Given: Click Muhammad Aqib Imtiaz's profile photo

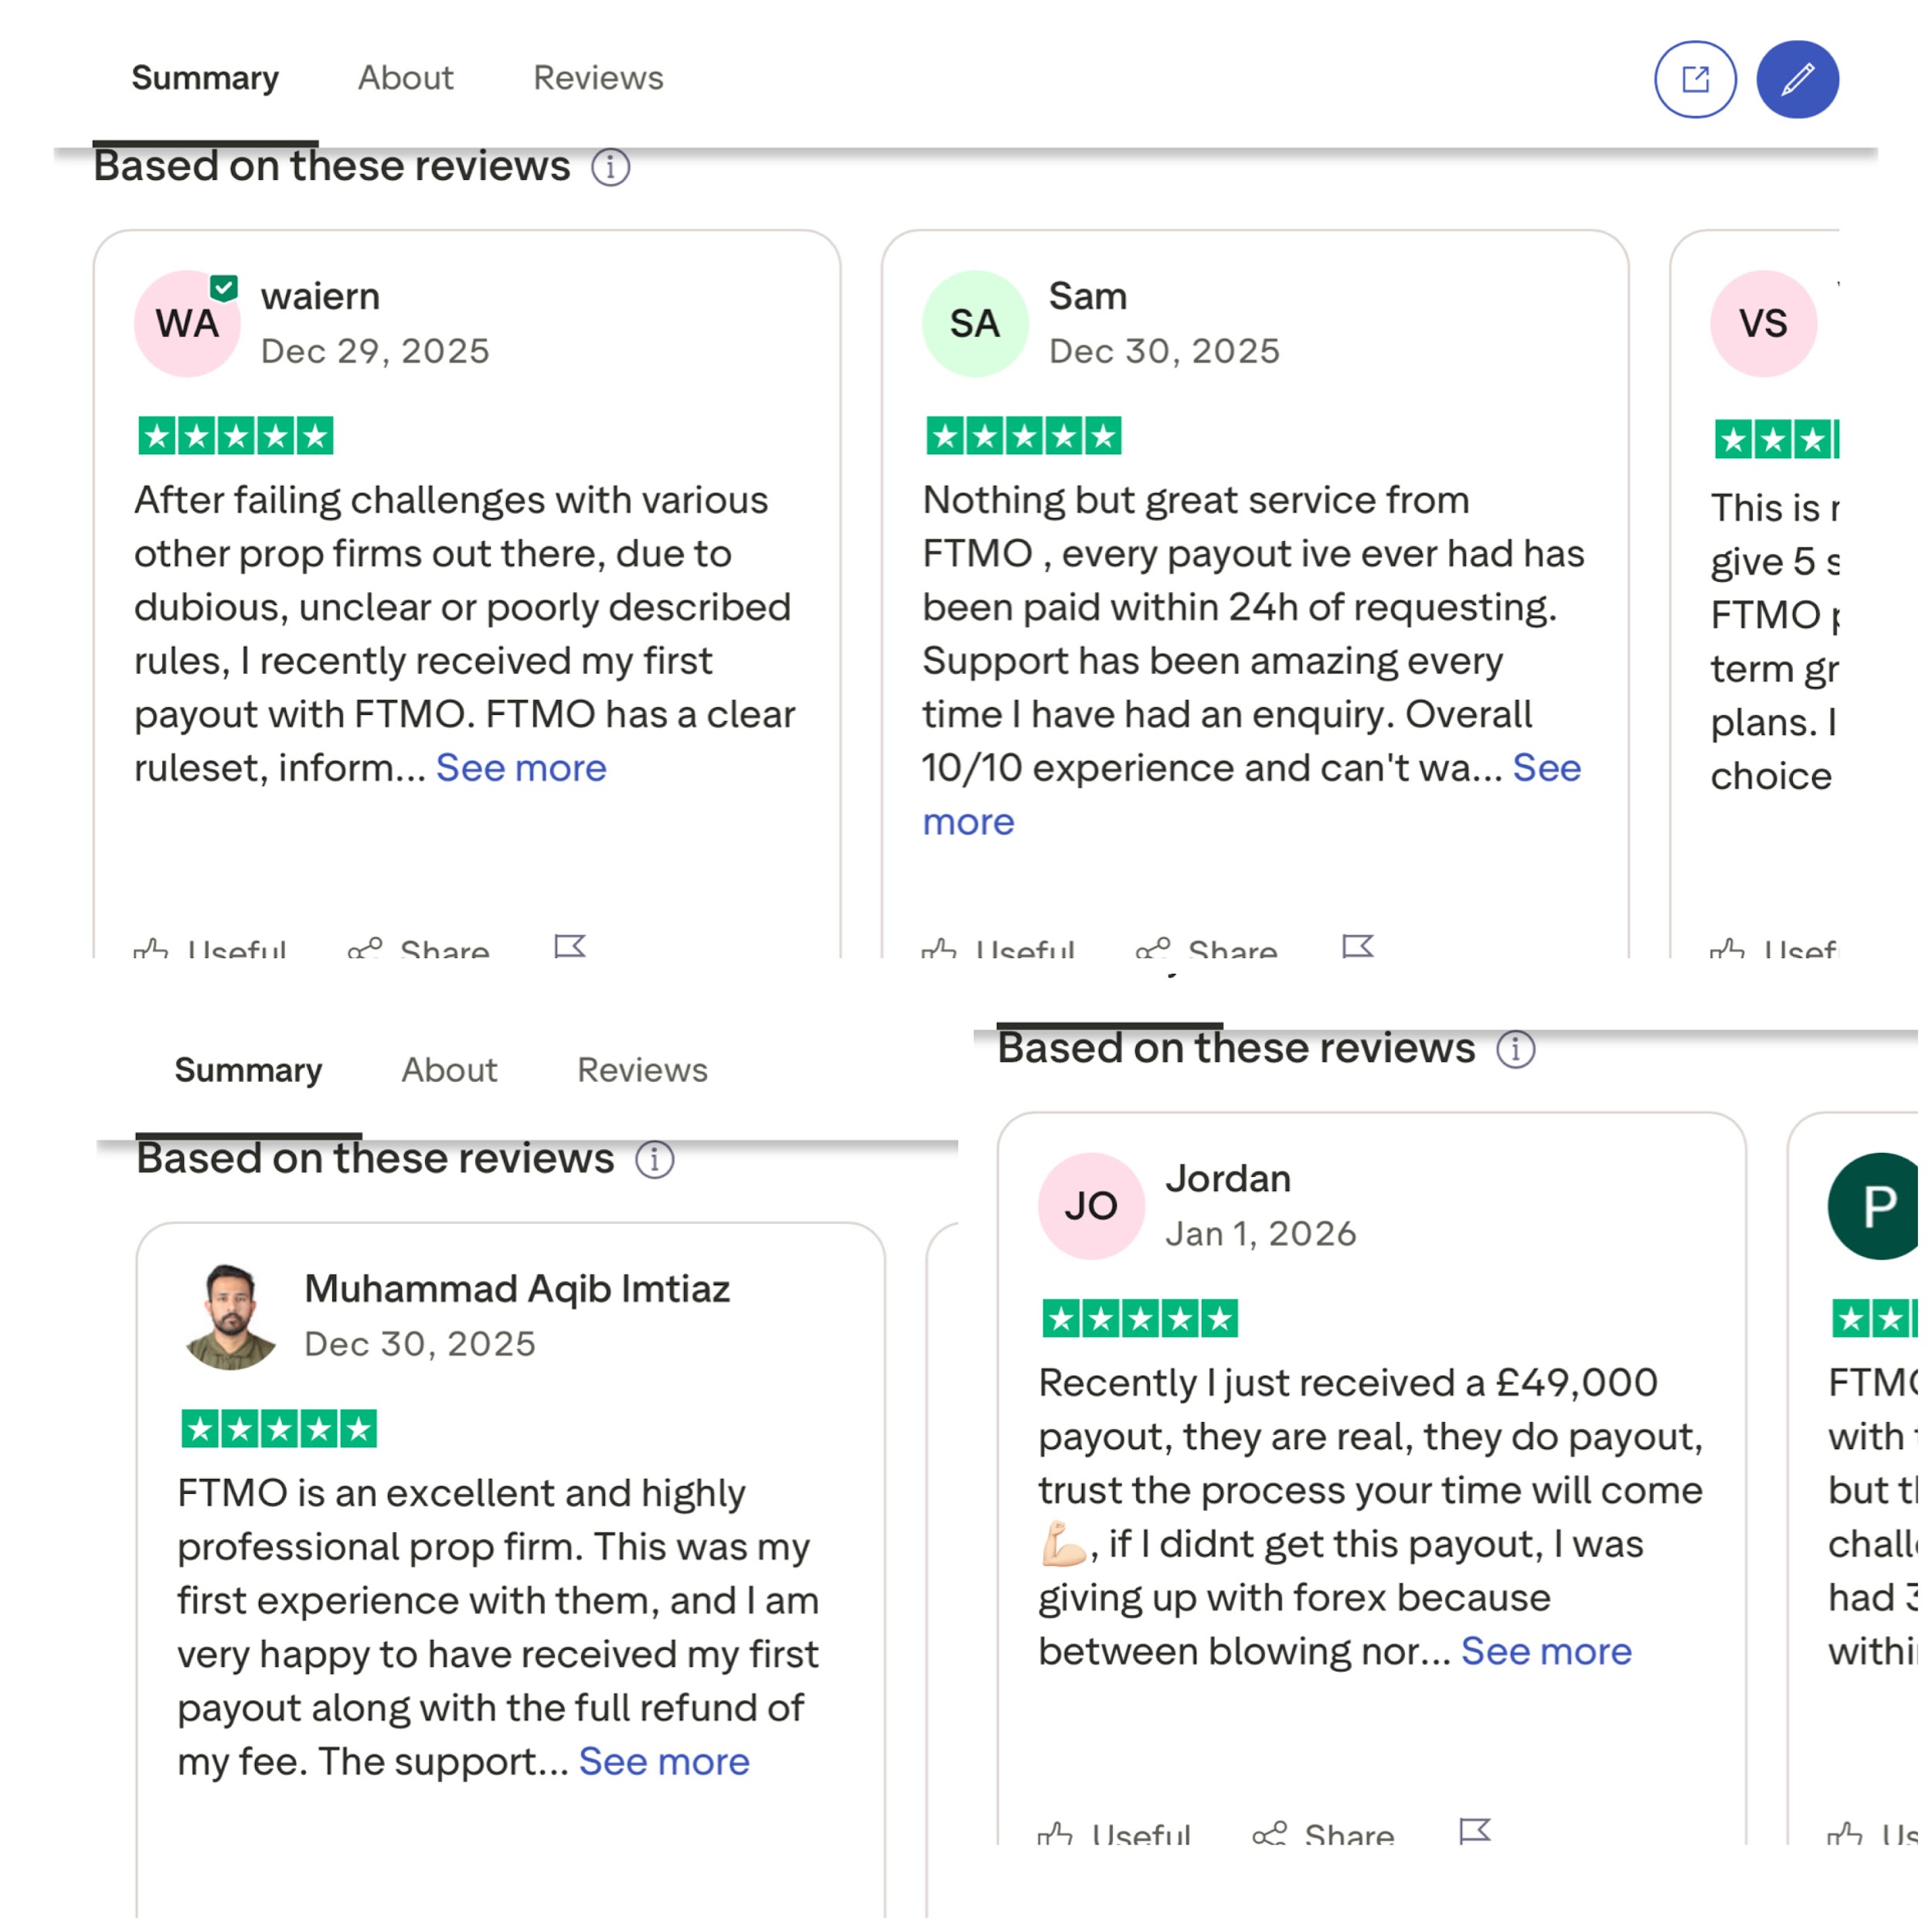Looking at the screenshot, I should coord(231,1316).
